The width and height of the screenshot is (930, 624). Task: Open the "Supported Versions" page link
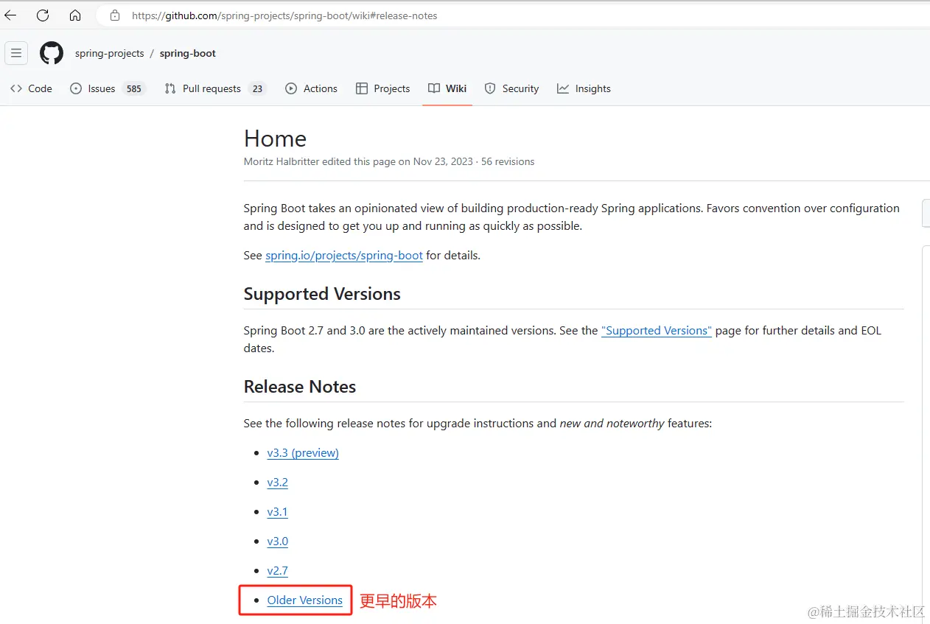(x=657, y=330)
